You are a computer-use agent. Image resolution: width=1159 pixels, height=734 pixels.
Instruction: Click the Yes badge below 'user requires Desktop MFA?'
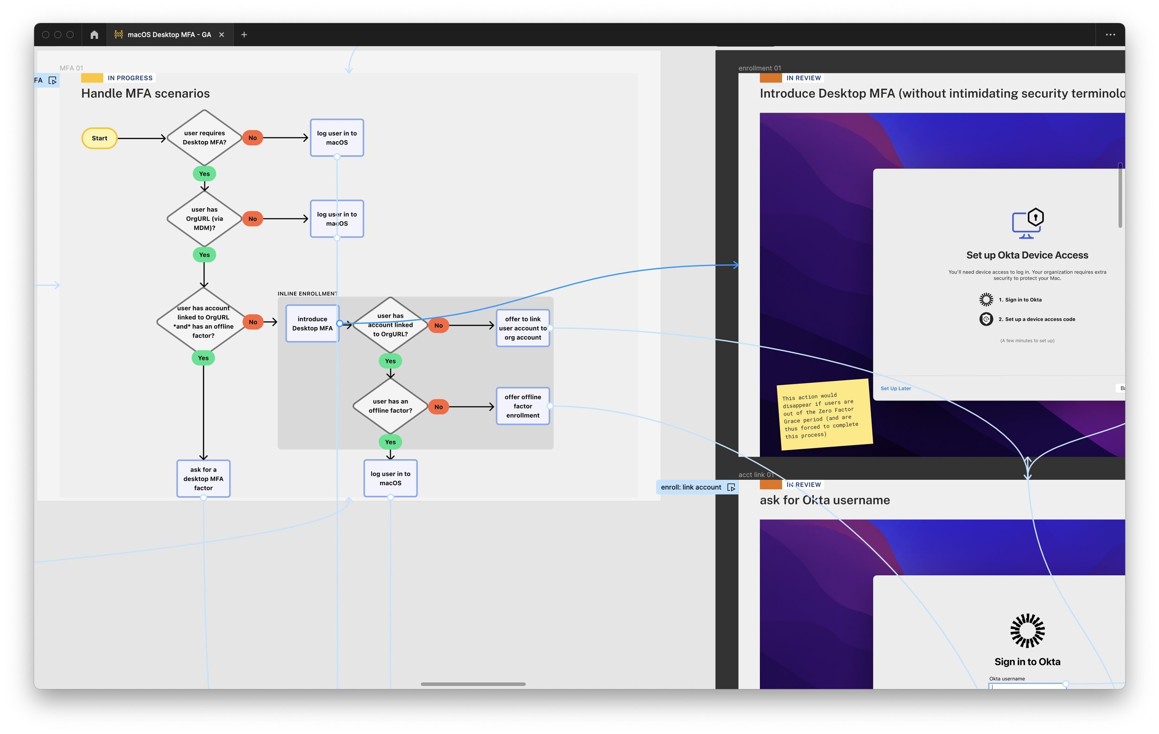click(x=204, y=174)
